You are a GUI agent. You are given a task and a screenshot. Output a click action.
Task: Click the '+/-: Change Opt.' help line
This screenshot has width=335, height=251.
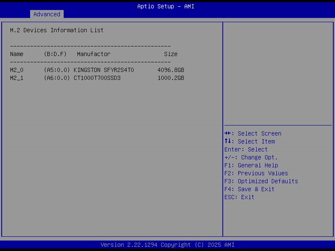[x=251, y=157]
